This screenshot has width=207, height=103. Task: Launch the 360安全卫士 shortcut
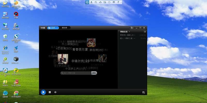coord(16,72)
